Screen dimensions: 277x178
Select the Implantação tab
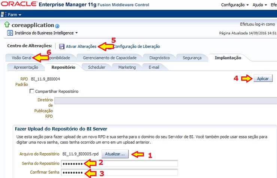pyautogui.click(x=228, y=58)
